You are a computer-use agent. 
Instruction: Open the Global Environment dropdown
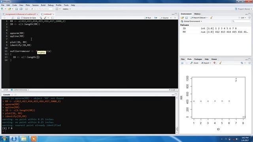(191, 21)
